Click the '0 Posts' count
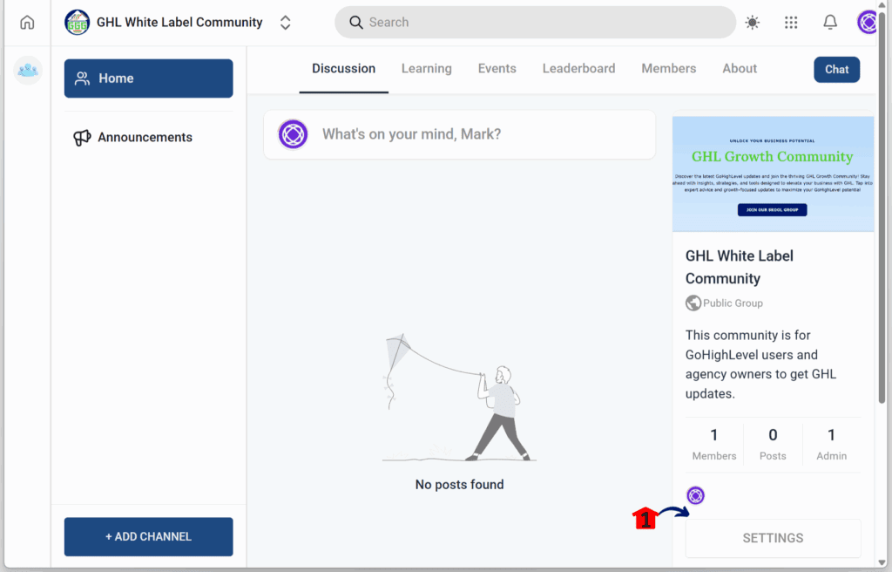892x572 pixels. click(x=773, y=445)
